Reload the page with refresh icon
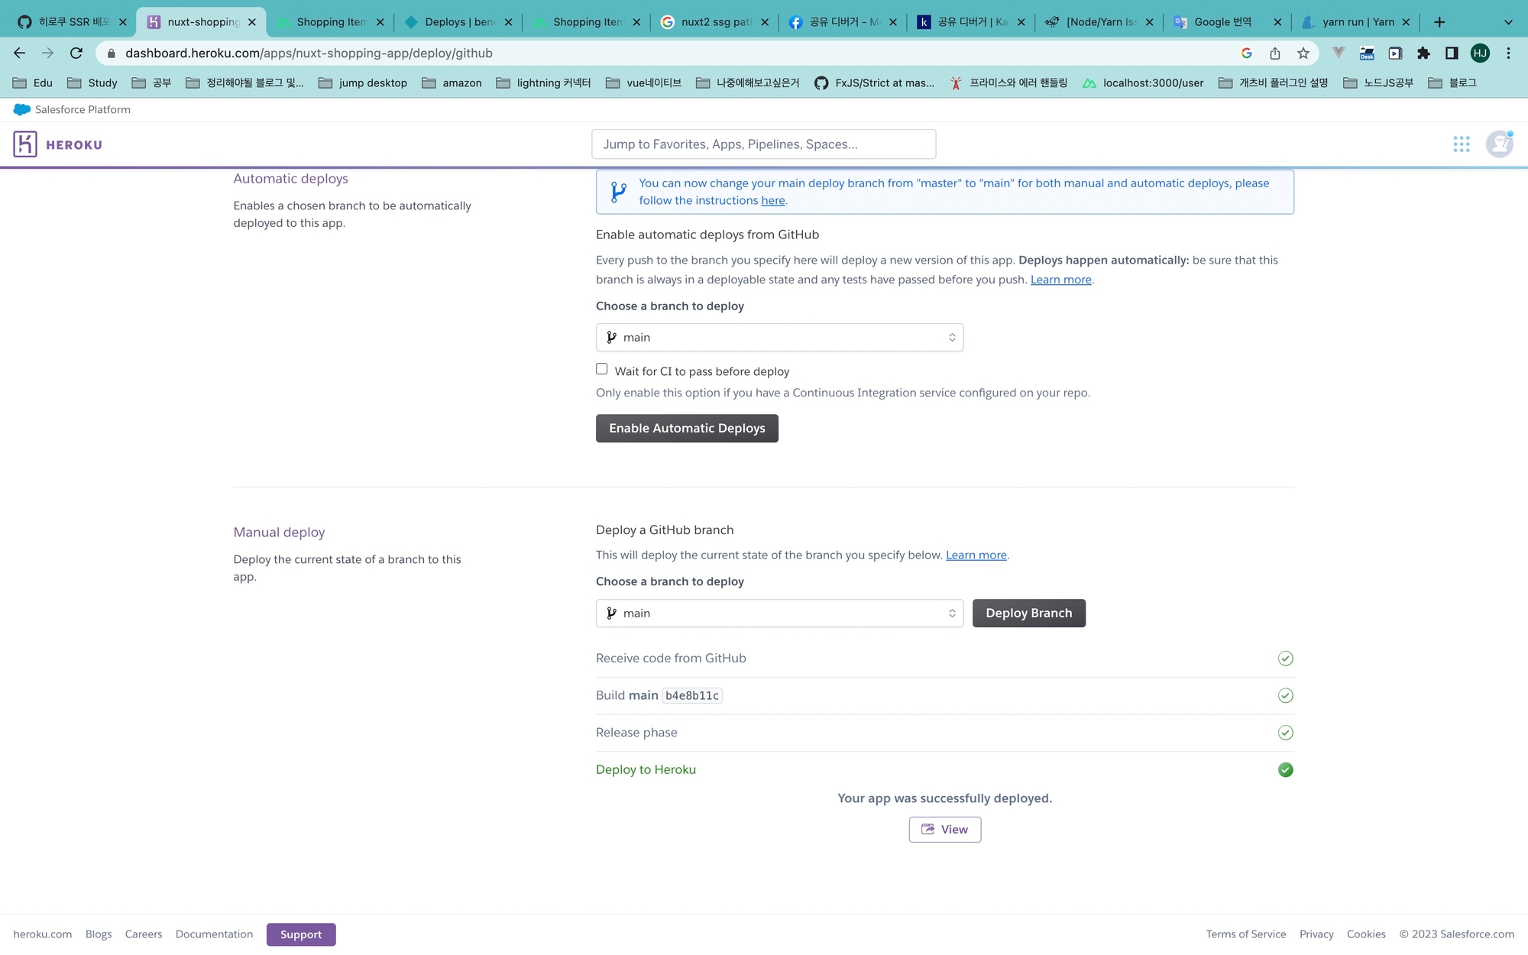The width and height of the screenshot is (1528, 955). click(x=76, y=53)
